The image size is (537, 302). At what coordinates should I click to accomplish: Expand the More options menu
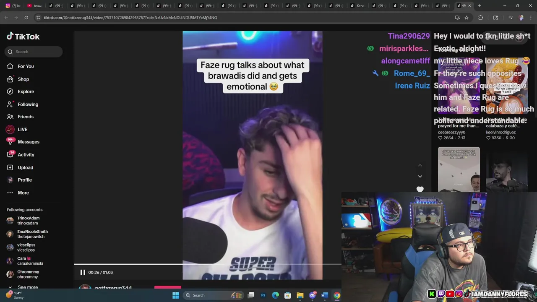[x=23, y=193]
